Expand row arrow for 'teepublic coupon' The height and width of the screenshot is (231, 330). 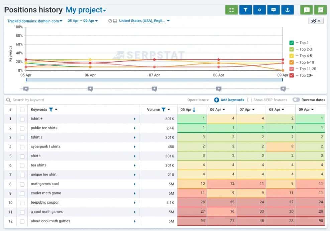135,203
